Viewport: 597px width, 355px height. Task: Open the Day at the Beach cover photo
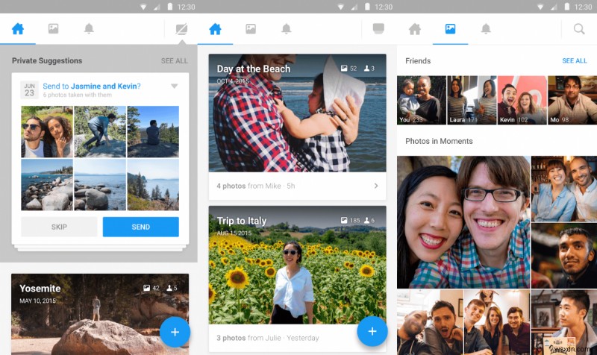297,113
